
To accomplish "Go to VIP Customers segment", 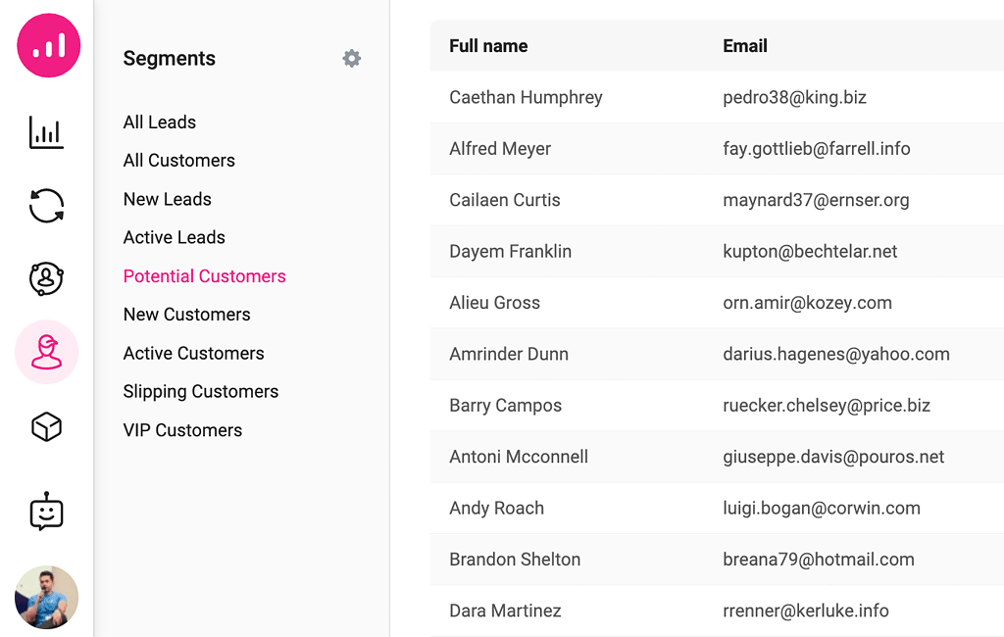I will [182, 430].
